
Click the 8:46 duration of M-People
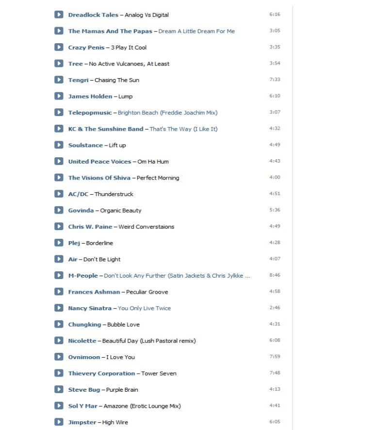click(275, 275)
